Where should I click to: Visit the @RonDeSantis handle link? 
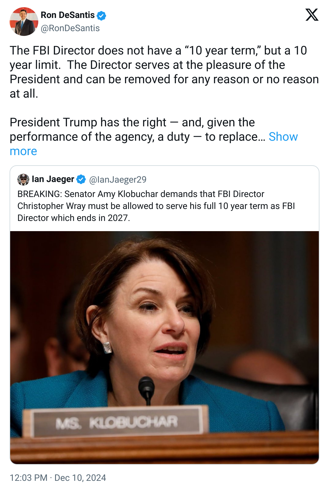tap(70, 28)
